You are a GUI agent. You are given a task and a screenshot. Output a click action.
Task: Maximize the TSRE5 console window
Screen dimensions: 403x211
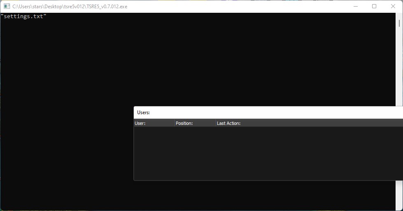[x=374, y=6]
